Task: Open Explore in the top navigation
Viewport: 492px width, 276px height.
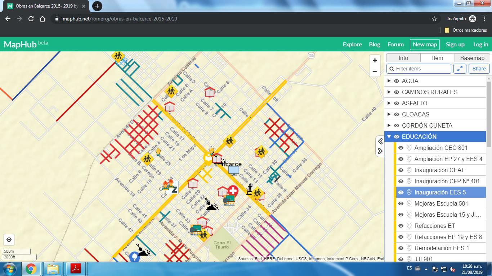Action: (352, 45)
